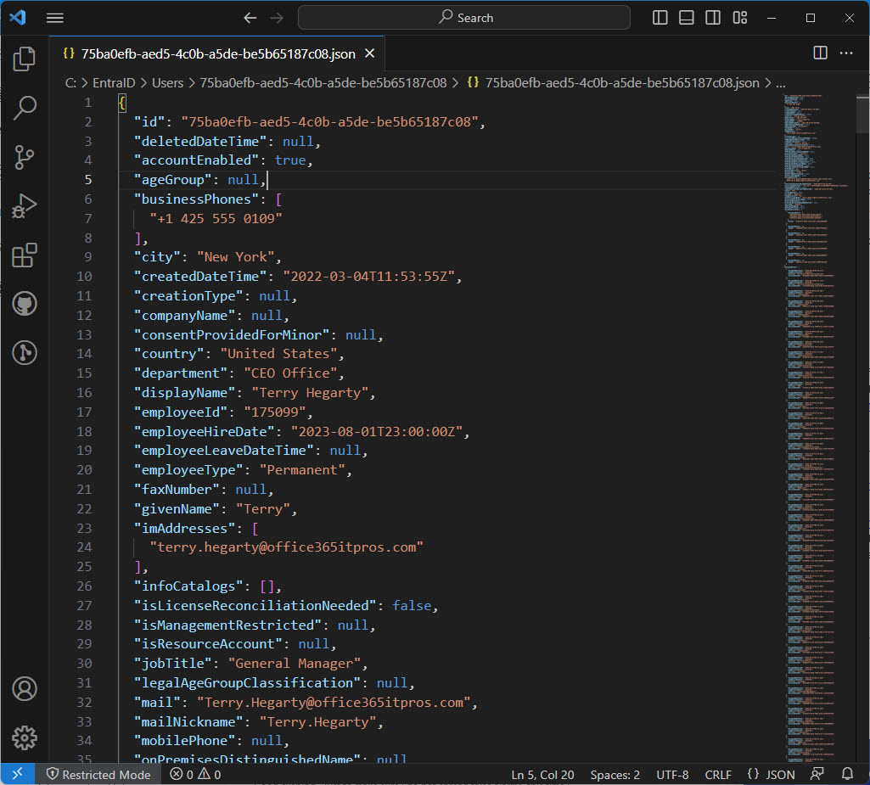This screenshot has width=870, height=785.
Task: Open the Explorer view in activity bar
Action: (25, 59)
